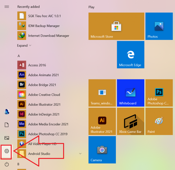Open the Documents icon in sidebar
This screenshot has width=175, height=170.
point(7,125)
